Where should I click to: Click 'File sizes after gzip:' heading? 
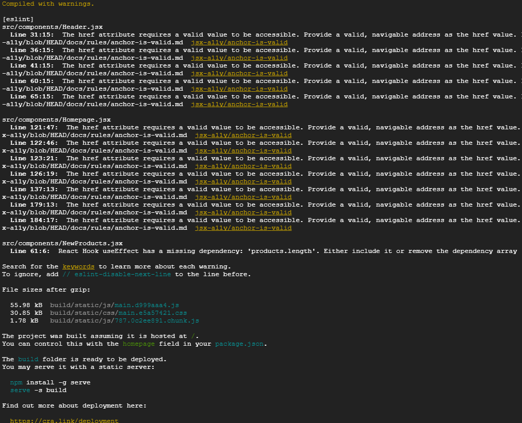click(x=46, y=290)
